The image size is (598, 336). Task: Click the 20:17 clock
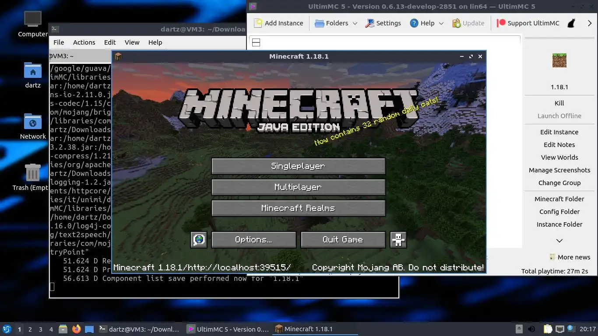click(x=587, y=329)
